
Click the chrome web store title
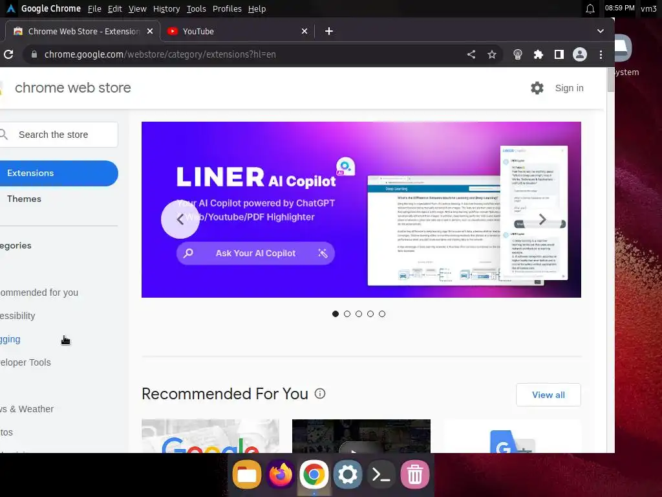[72, 87]
